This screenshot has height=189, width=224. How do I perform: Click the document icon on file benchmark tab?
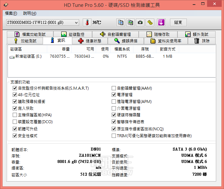point(17,34)
